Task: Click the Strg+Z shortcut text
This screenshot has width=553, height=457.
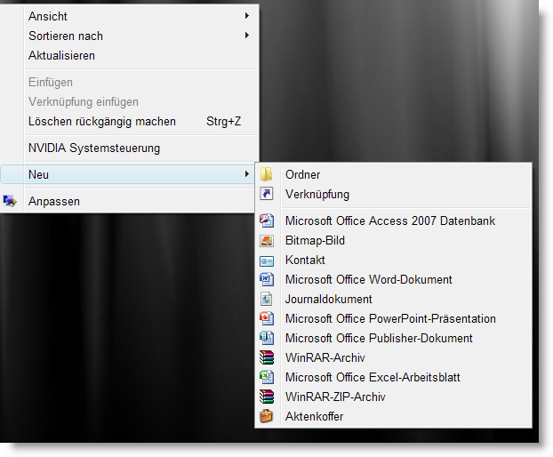Action: click(x=223, y=121)
